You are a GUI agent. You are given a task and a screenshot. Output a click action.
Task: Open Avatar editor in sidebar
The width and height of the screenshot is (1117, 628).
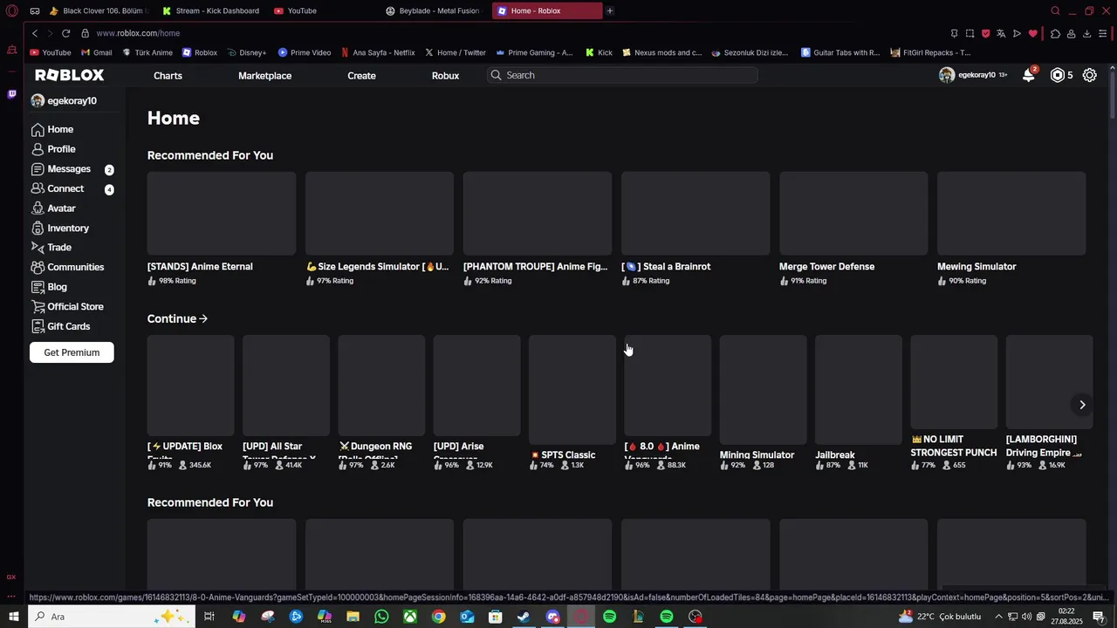point(53,208)
